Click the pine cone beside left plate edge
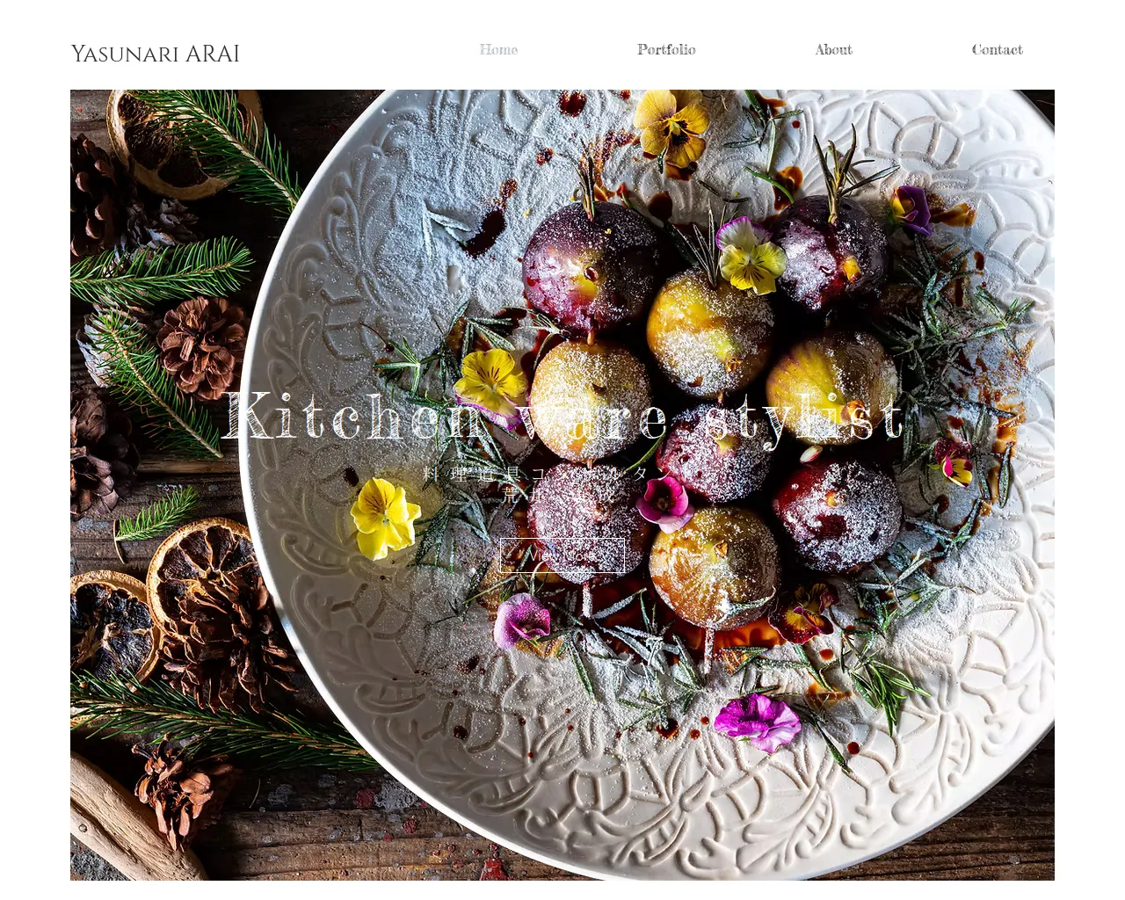 202,345
